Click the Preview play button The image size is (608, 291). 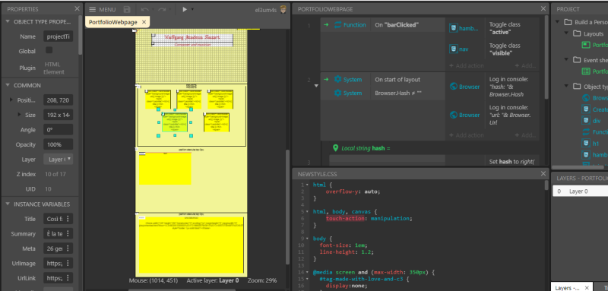185,10
